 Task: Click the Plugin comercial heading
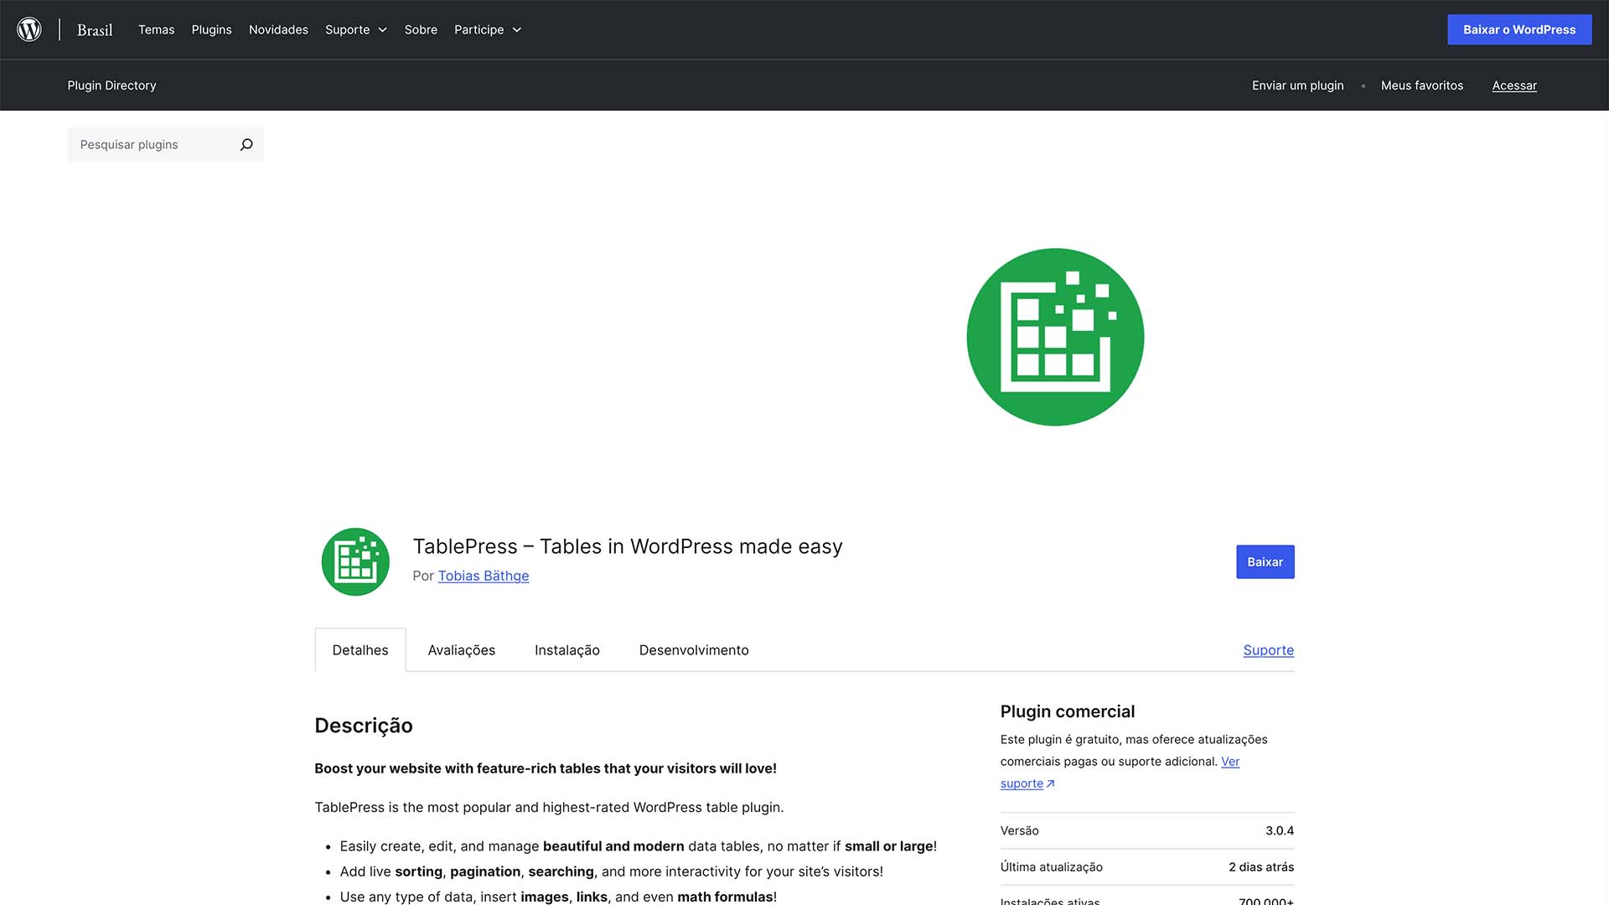(x=1067, y=711)
